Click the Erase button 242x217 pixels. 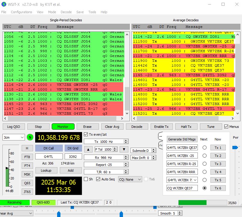tap(87, 127)
